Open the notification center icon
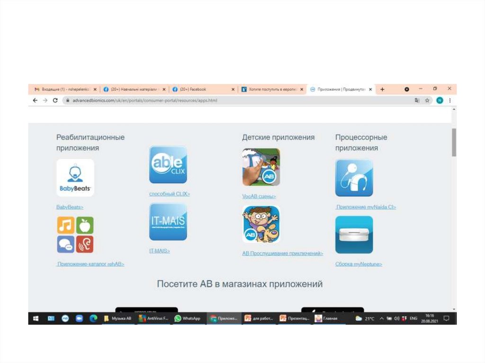The height and width of the screenshot is (363, 485). (446, 319)
